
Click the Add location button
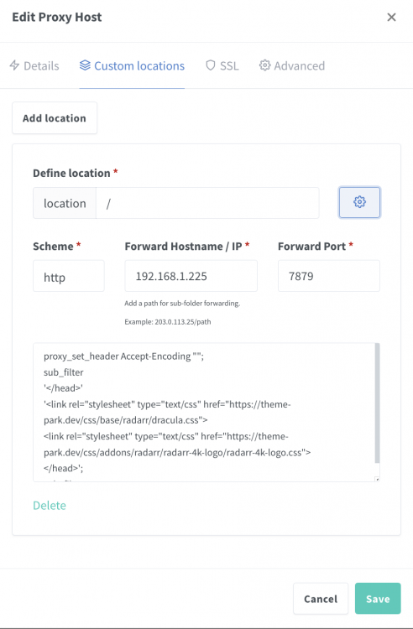[x=55, y=118]
